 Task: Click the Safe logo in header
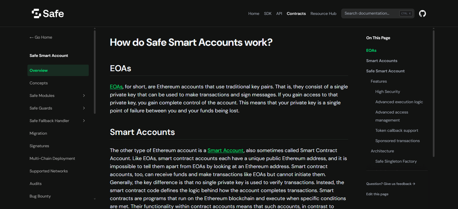click(x=48, y=13)
